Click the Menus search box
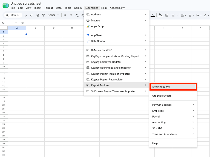This screenshot has width=210, height=157. (13, 15)
